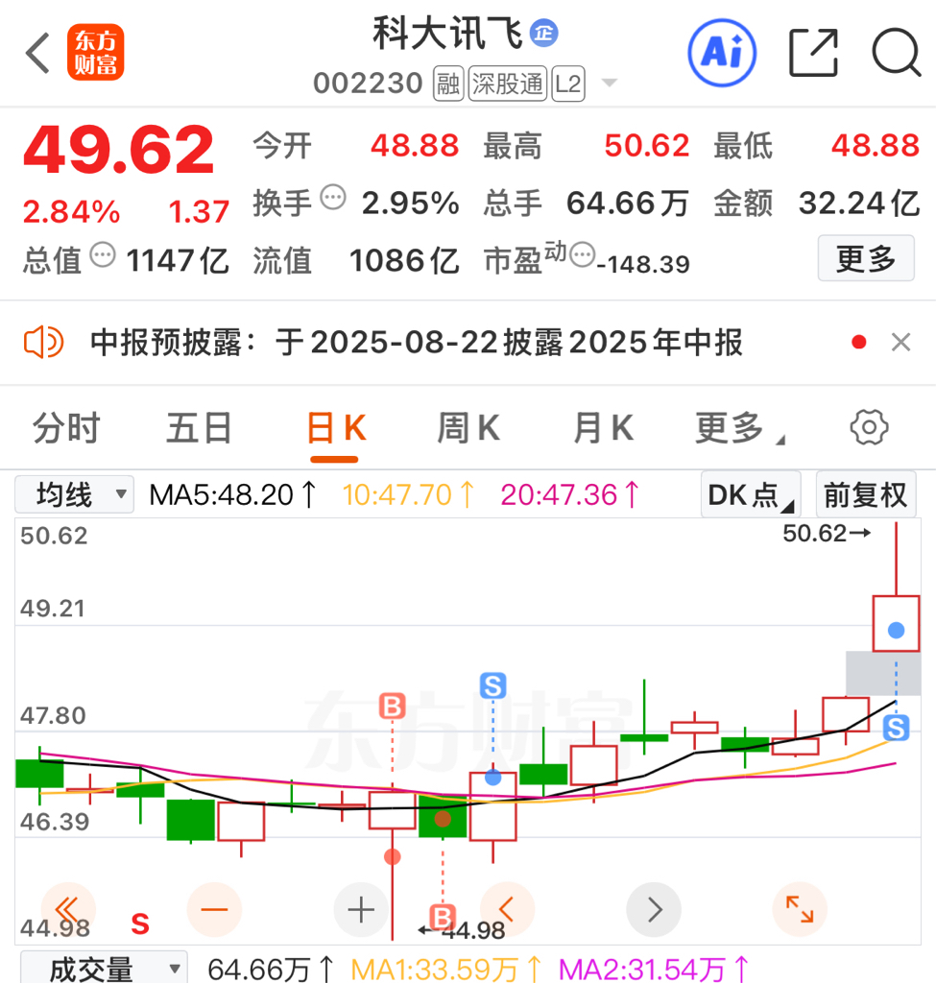
Task: Tap the current price 49.62
Action: (118, 151)
